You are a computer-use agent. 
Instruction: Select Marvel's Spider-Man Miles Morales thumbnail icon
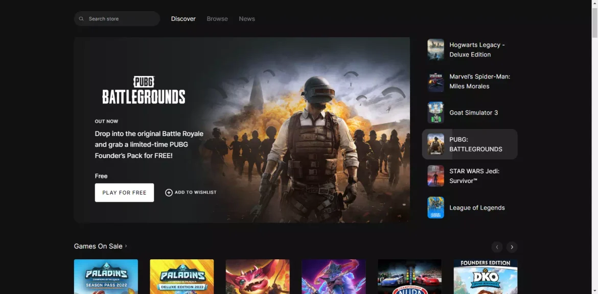tap(435, 81)
